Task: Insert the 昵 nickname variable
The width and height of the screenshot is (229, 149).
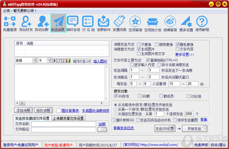Action: (75, 61)
